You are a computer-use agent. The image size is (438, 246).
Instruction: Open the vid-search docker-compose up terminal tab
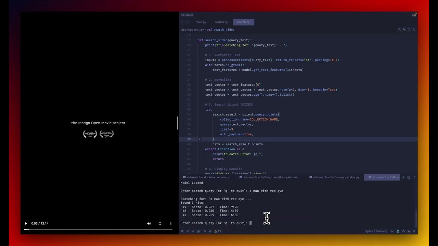pyautogui.click(x=207, y=177)
